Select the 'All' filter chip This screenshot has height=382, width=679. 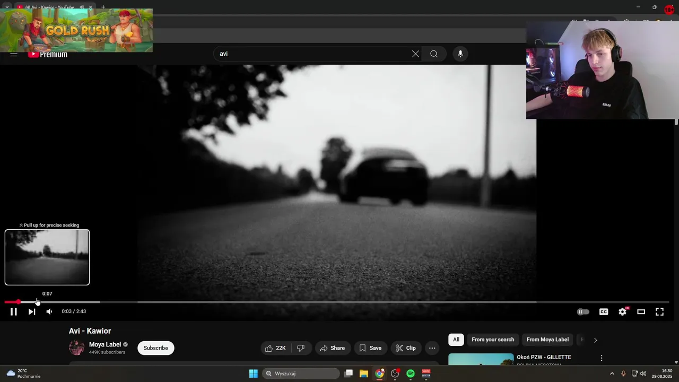point(456,340)
